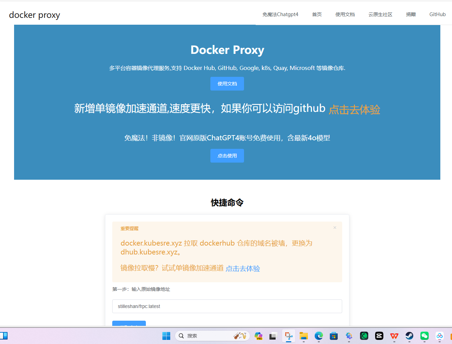Switch to the Snipping Tool in taskbar
The image size is (452, 344).
pyautogui.click(x=289, y=336)
